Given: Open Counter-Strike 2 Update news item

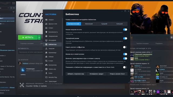Looking at the screenshot, I should (x=36, y=86).
